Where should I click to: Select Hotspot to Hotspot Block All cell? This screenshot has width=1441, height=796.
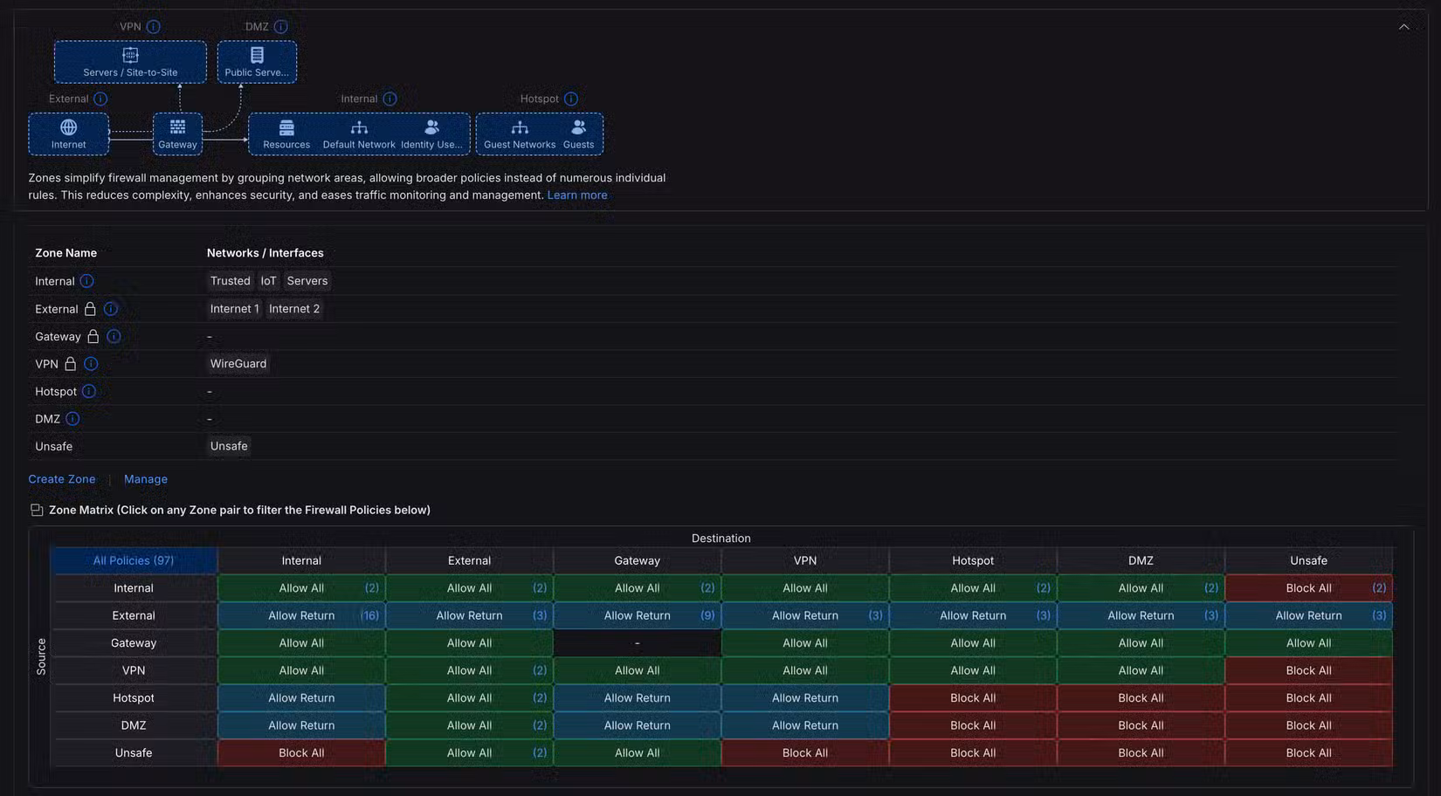pos(973,698)
